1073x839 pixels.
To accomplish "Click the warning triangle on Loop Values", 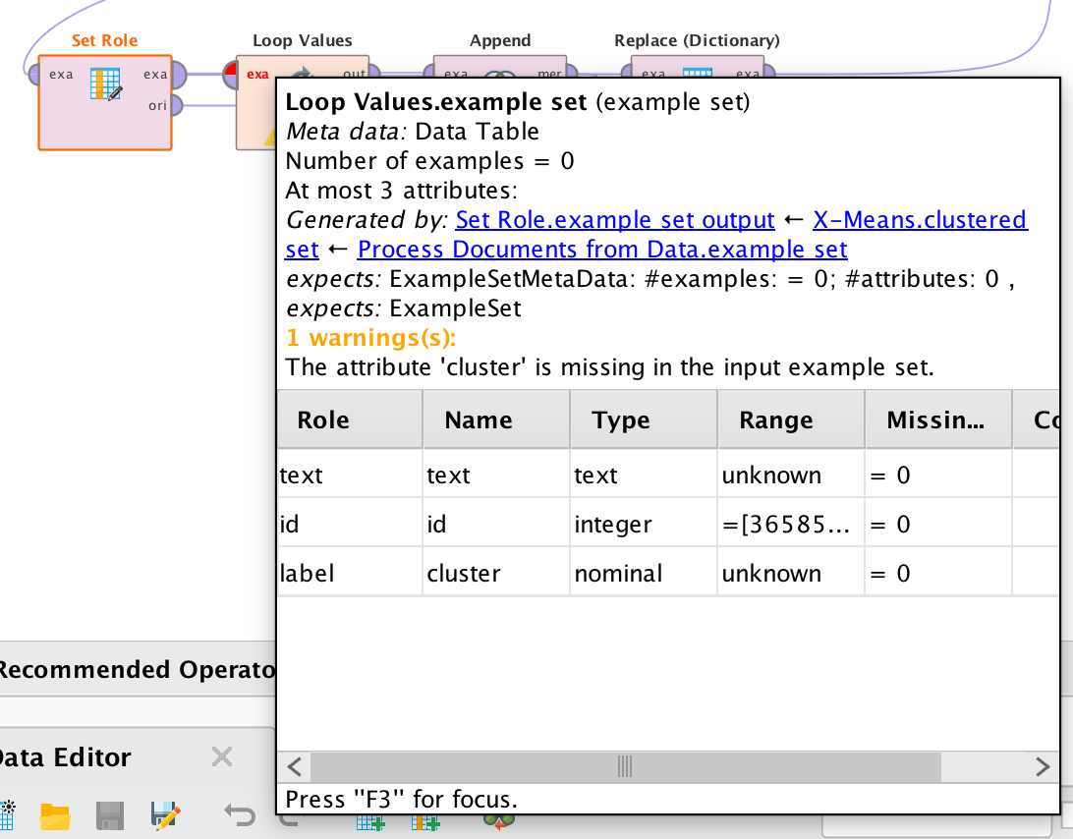I will pyautogui.click(x=267, y=136).
